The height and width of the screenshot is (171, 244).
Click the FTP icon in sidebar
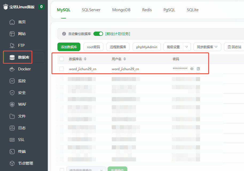point(12,45)
